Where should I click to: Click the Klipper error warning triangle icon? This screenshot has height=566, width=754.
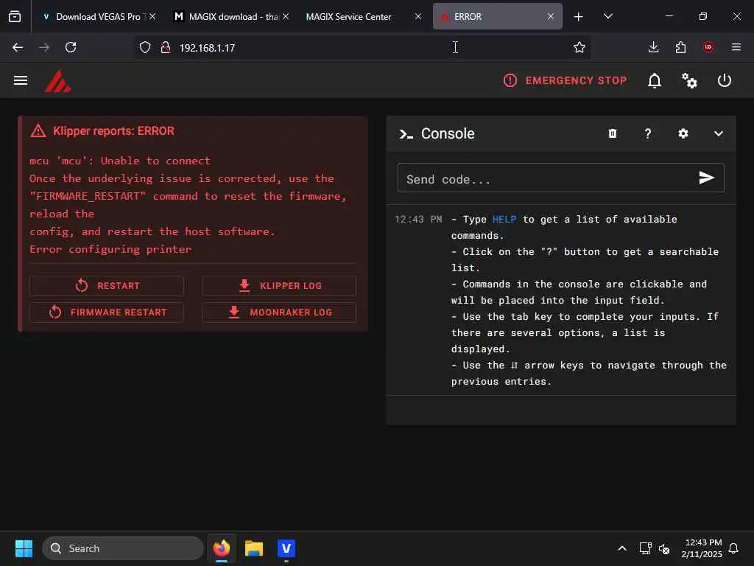[38, 131]
